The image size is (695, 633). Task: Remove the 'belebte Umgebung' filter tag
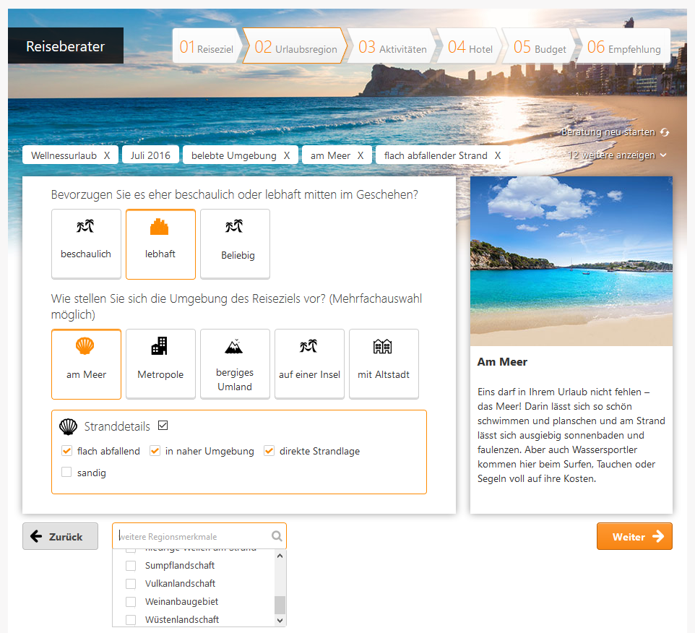tap(287, 155)
